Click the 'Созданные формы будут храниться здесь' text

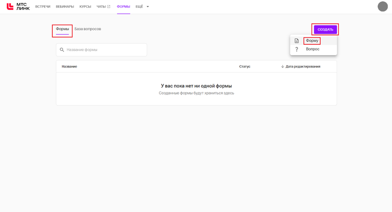[x=197, y=93]
